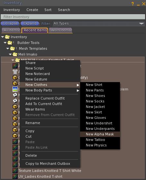Switch to the All Items tab
The width and height of the screenshot is (146, 180).
(11, 30)
